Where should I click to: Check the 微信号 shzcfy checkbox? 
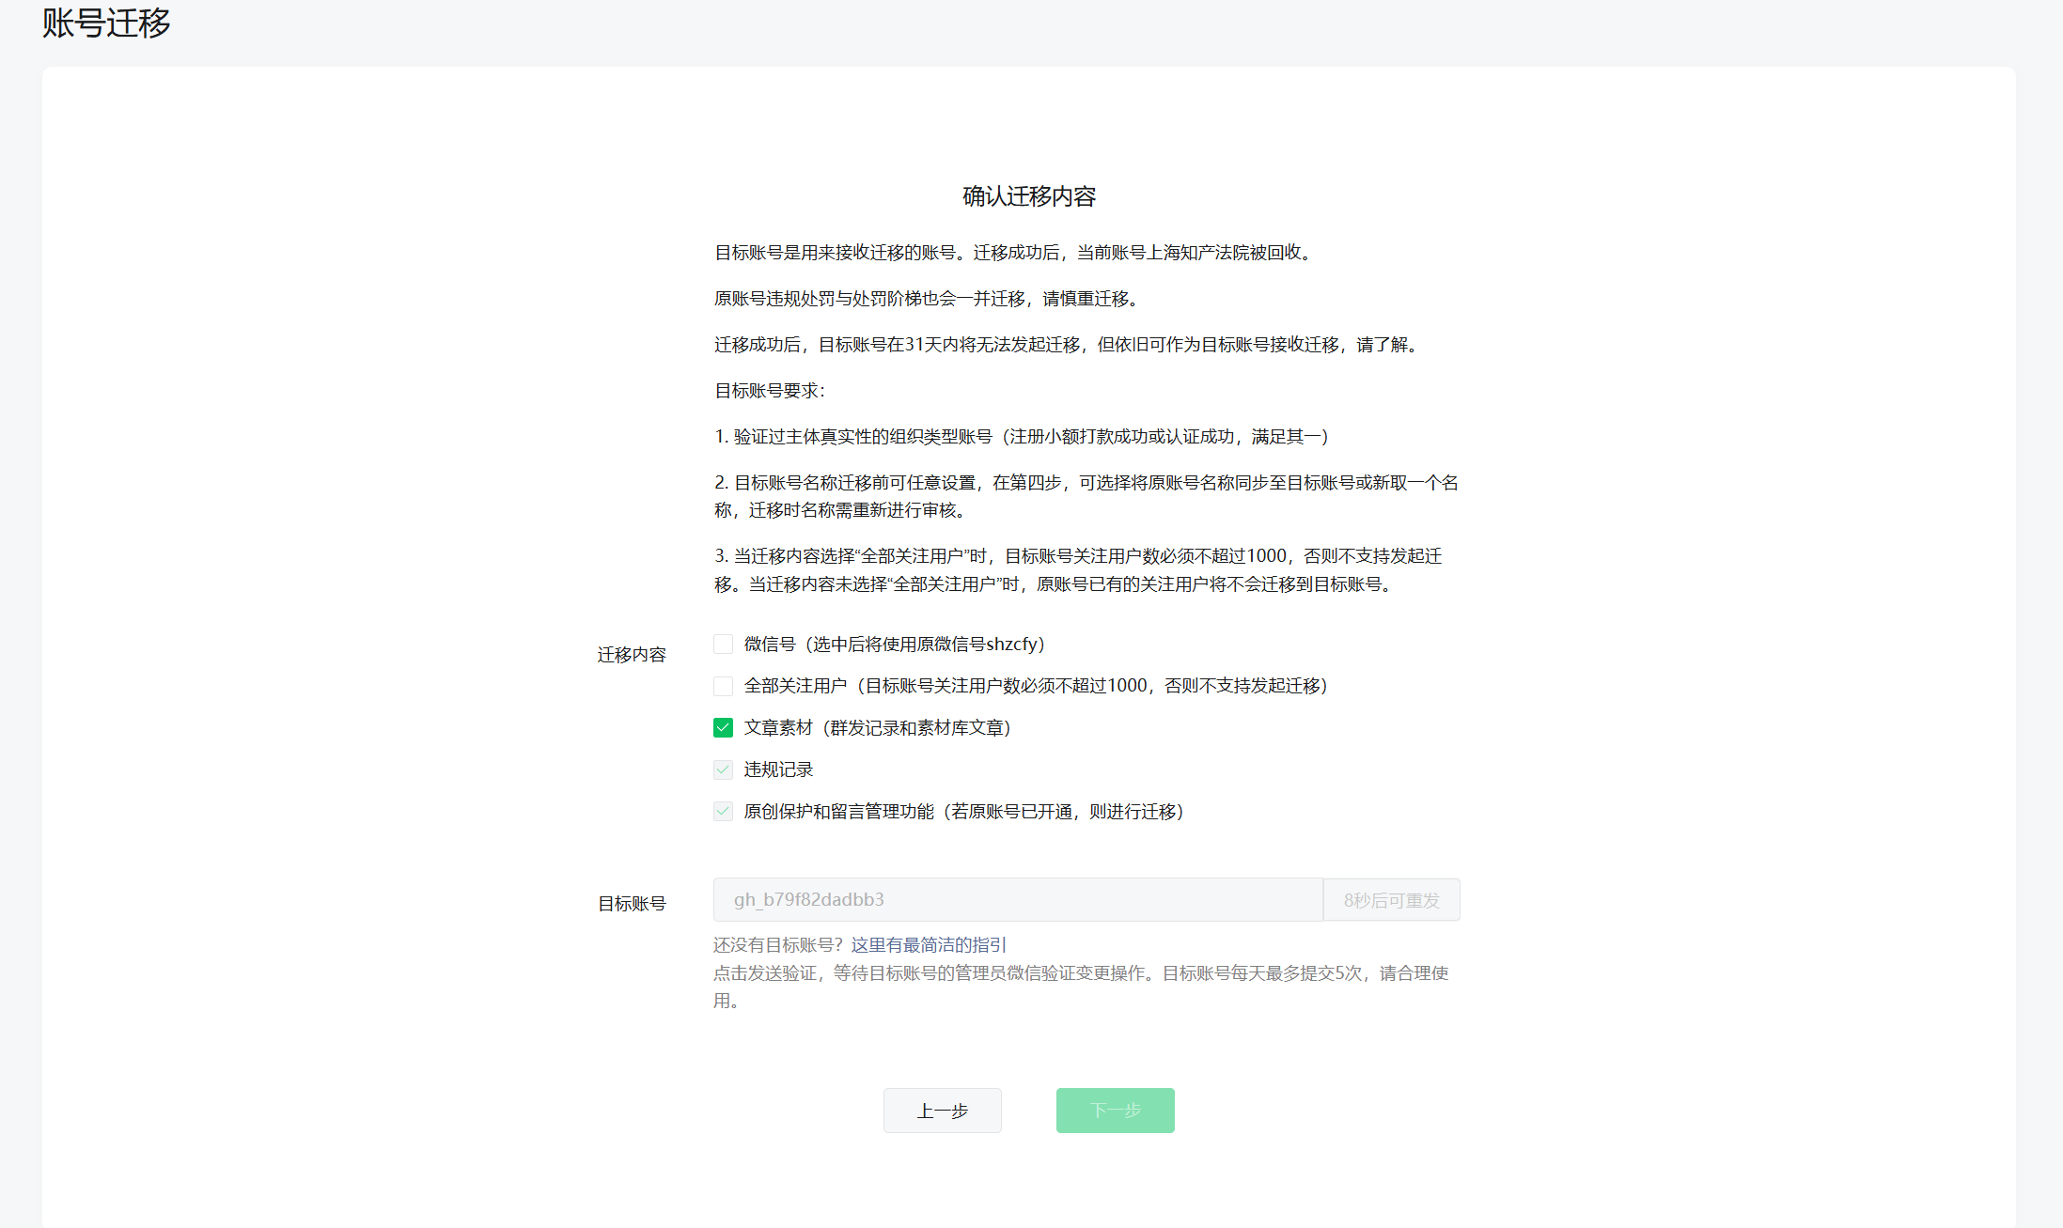pos(723,645)
